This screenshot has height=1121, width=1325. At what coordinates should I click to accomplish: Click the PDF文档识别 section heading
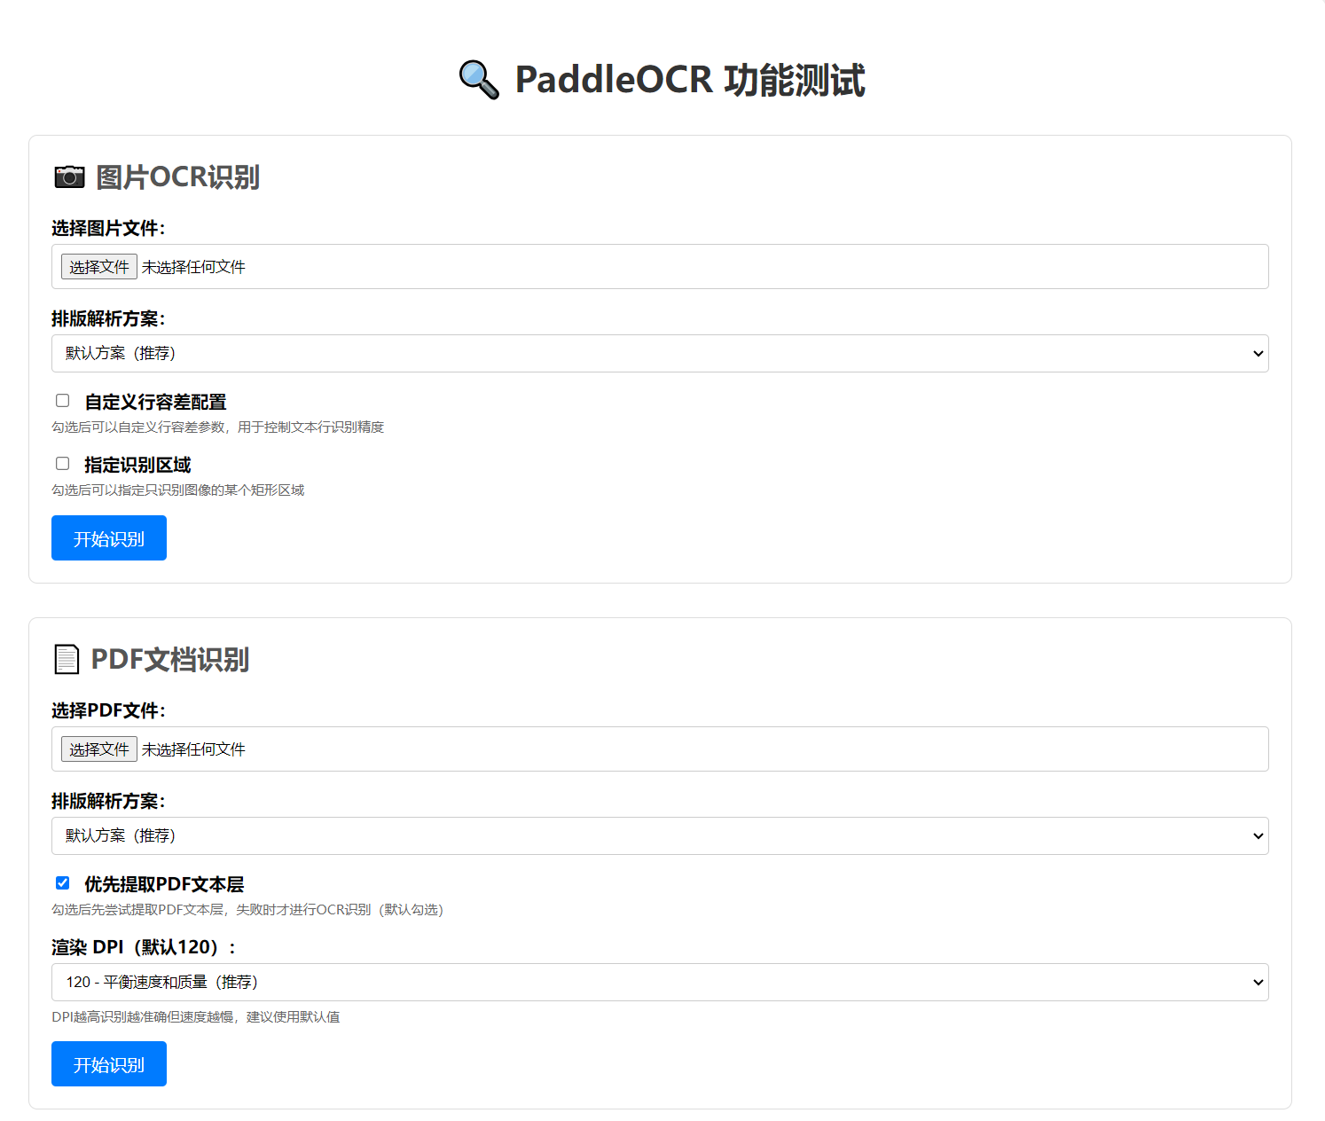click(x=169, y=660)
